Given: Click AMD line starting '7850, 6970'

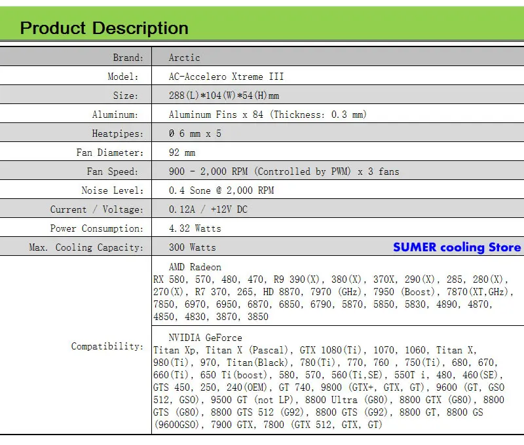Looking at the screenshot, I should pyautogui.click(x=323, y=304).
